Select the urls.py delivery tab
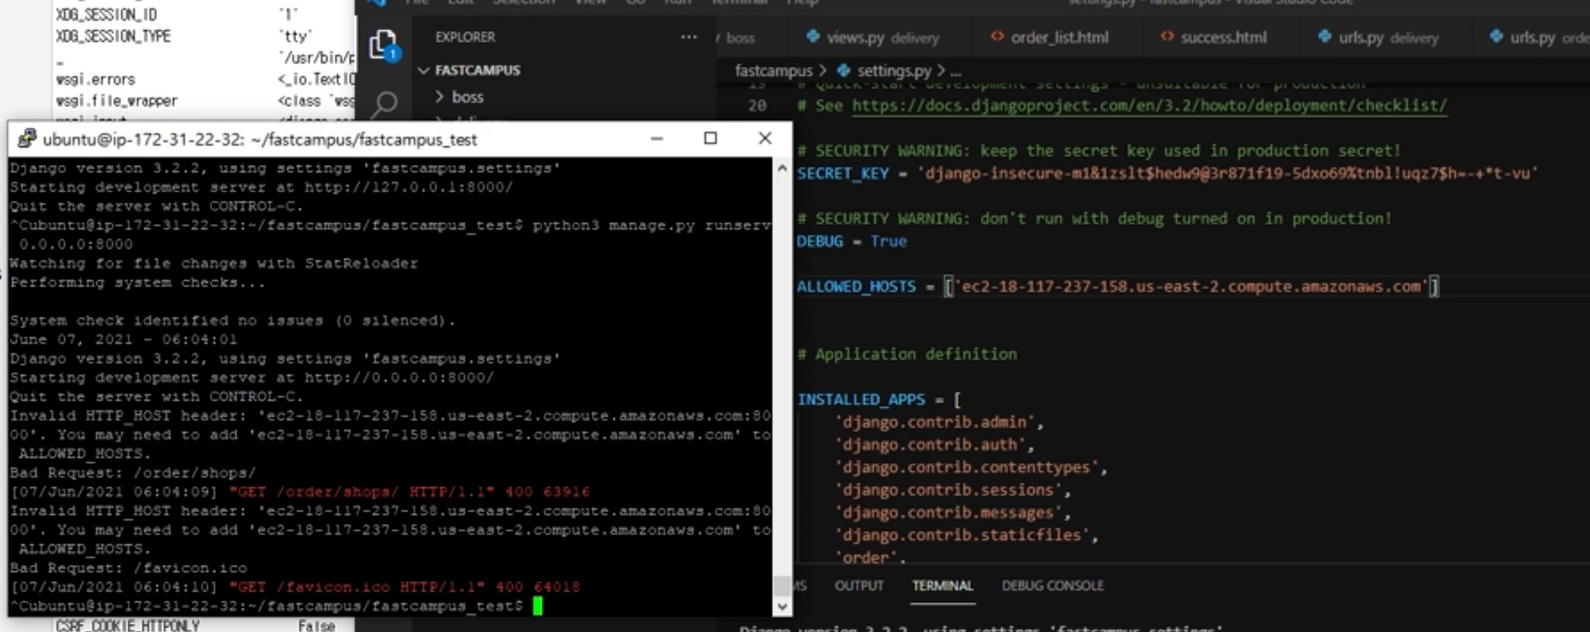1590x632 pixels. point(1378,37)
